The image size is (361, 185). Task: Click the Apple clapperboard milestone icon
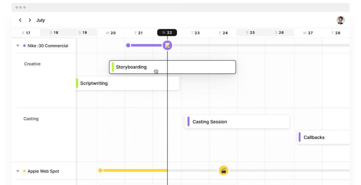[223, 170]
